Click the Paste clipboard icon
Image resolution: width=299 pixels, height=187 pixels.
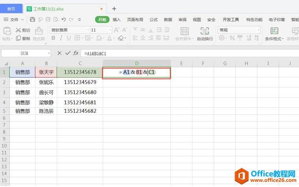pos(7,31)
